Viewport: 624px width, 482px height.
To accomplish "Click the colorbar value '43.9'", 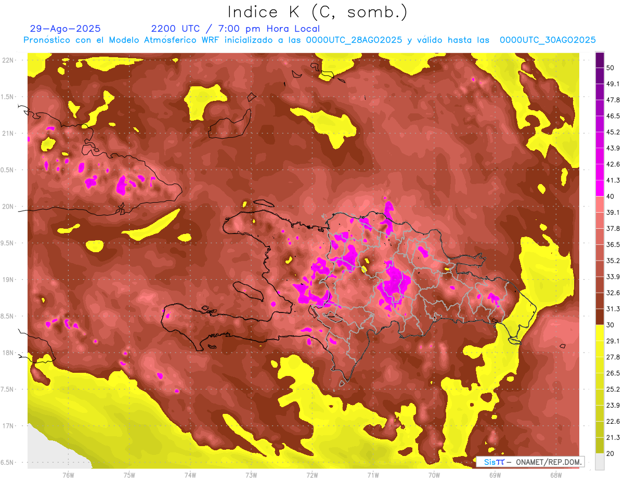I will click(x=613, y=148).
